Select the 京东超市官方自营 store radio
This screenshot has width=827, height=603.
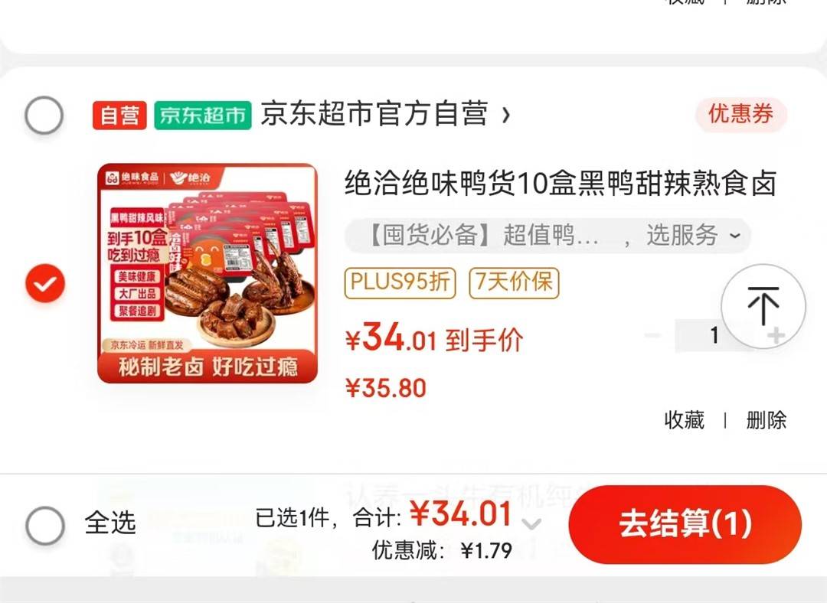pos(44,115)
